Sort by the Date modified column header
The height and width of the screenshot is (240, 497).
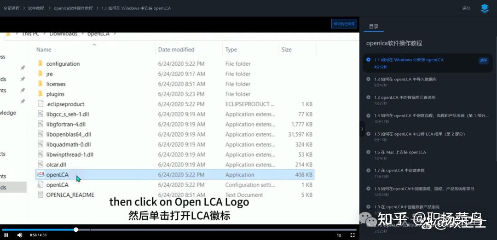pos(176,49)
